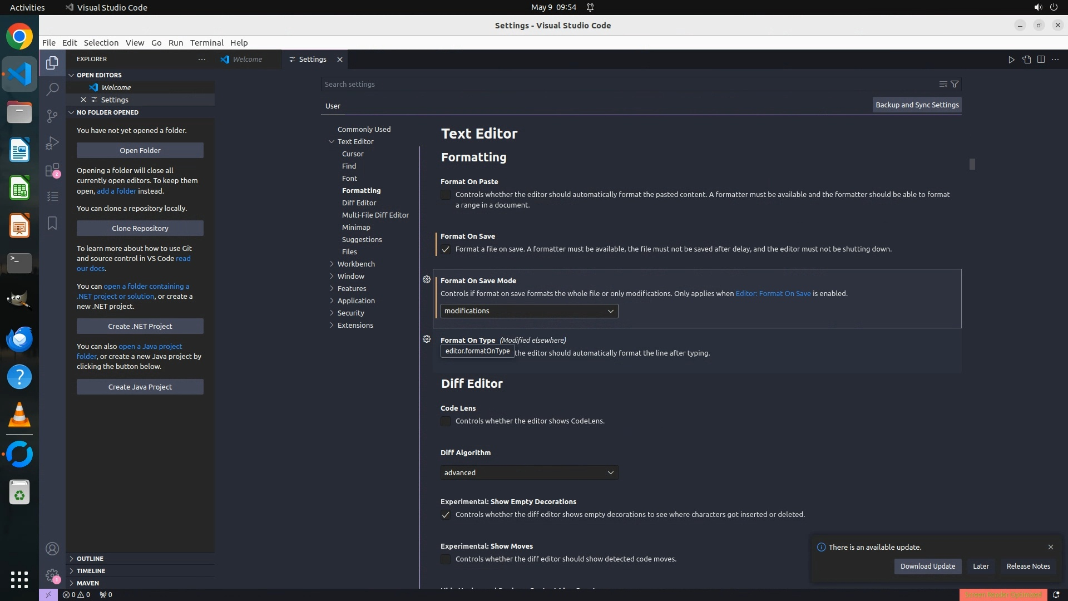This screenshot has height=601, width=1068.
Task: Click gear icon beside Format On Save Mode
Action: pos(427,280)
